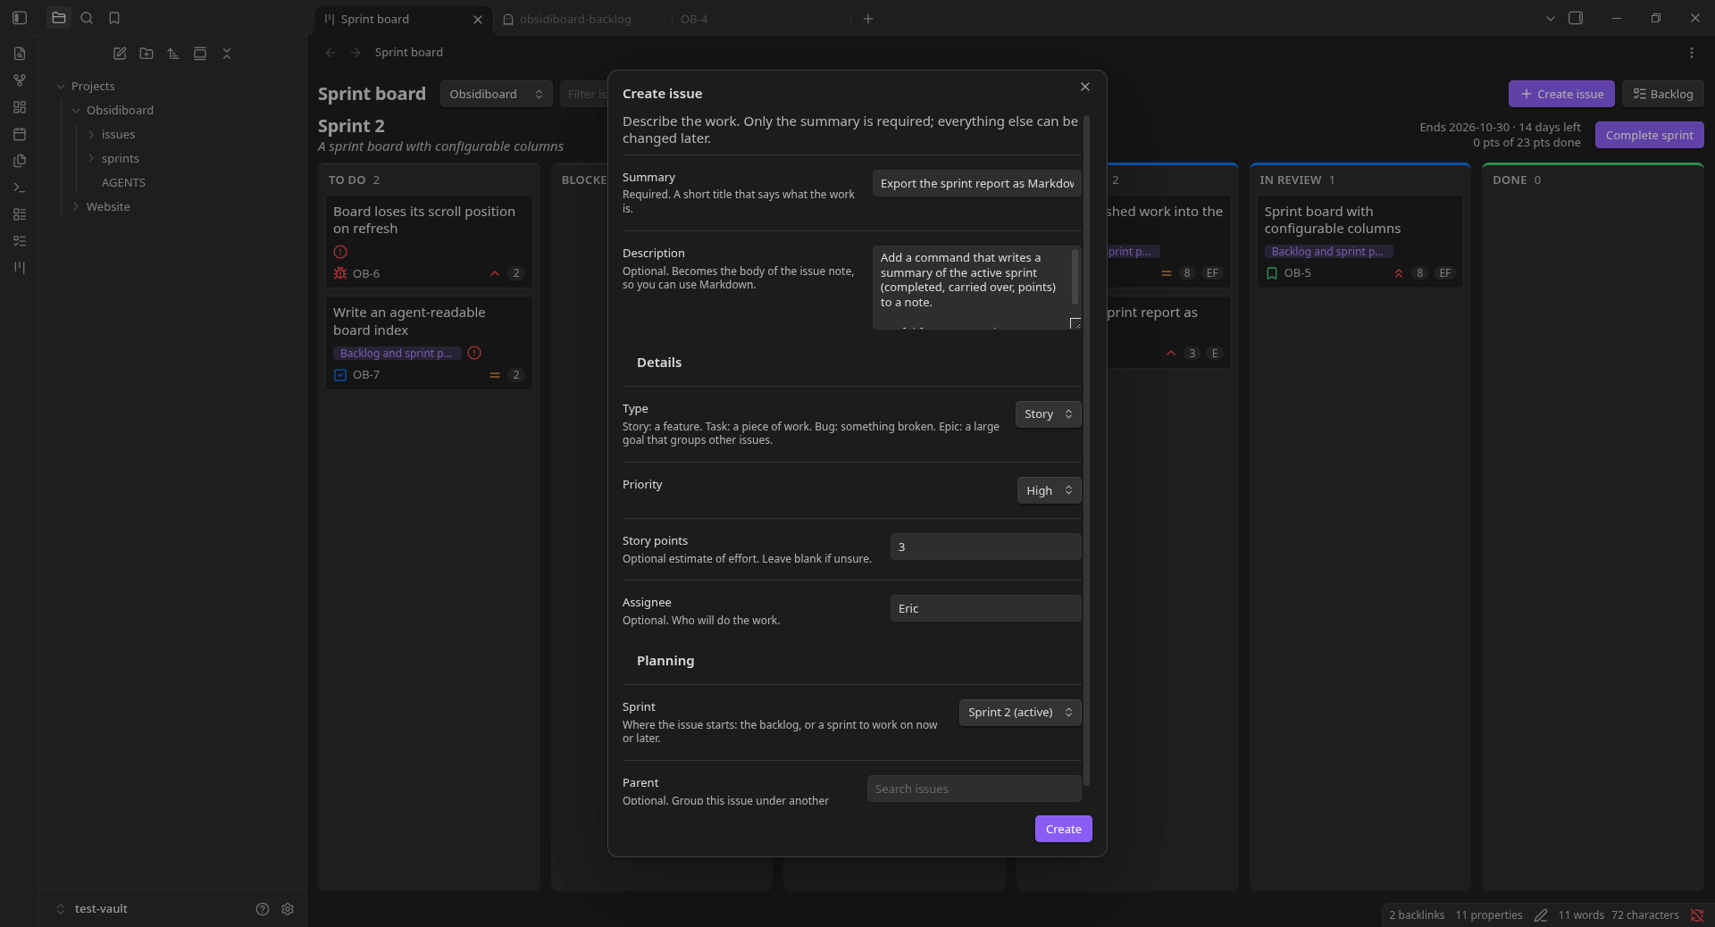Collapse all folders icon in explorer

point(227,54)
